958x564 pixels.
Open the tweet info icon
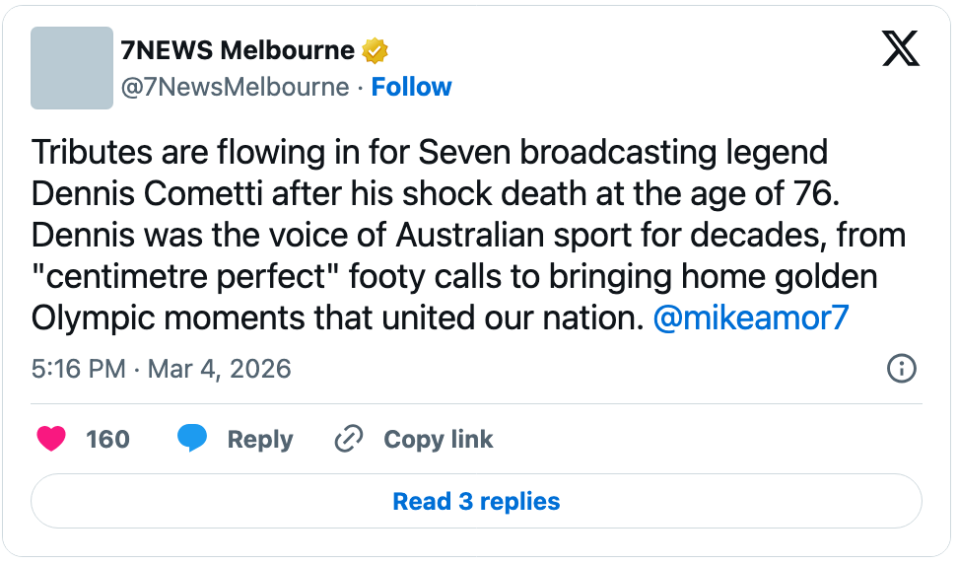tap(901, 369)
